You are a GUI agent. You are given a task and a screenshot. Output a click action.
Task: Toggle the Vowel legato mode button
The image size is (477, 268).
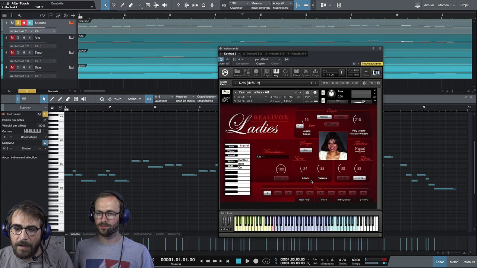(324, 117)
